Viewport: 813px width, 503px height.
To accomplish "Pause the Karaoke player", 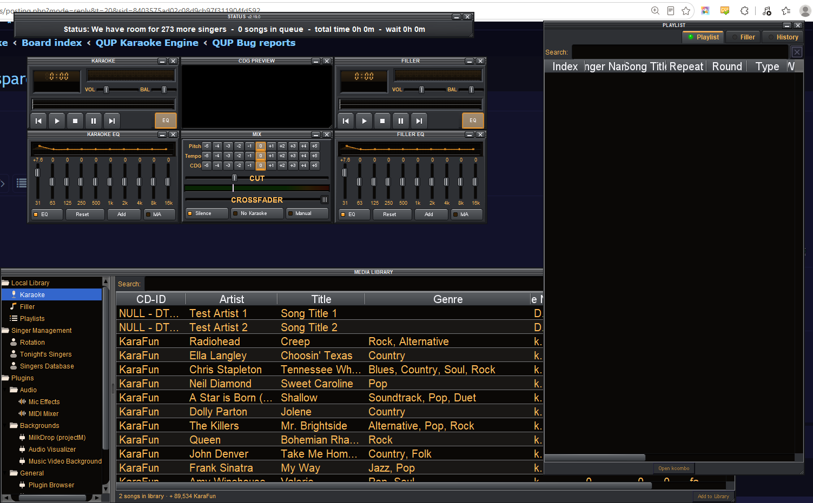I will click(x=94, y=121).
